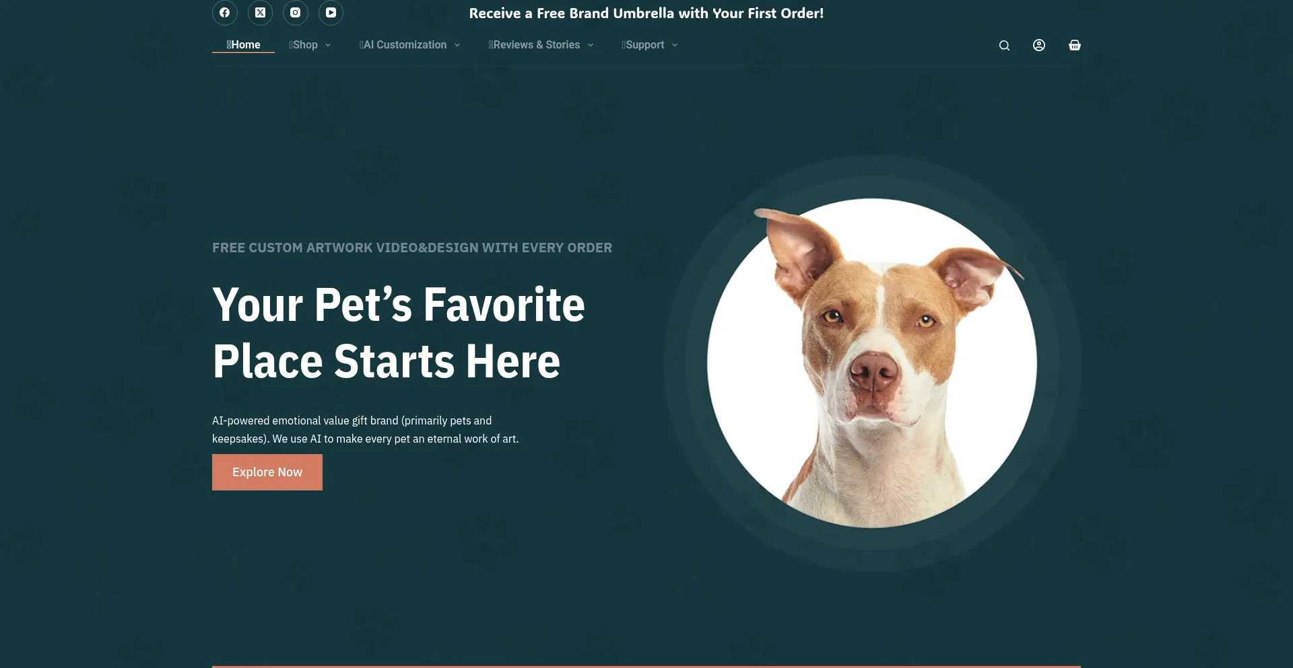This screenshot has height=668, width=1293.
Task: Expand the Reviews & Stories dropdown chevron
Action: tap(591, 45)
